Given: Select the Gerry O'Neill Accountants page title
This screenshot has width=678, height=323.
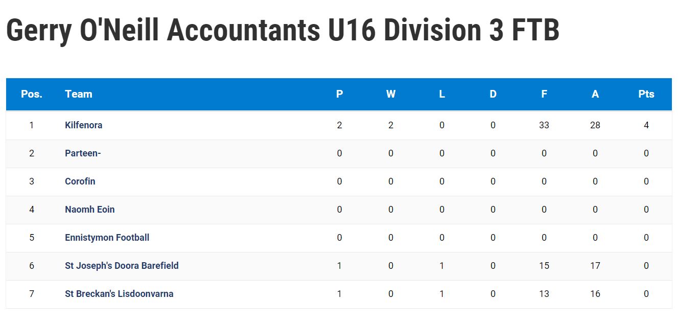Looking at the screenshot, I should coord(283,31).
